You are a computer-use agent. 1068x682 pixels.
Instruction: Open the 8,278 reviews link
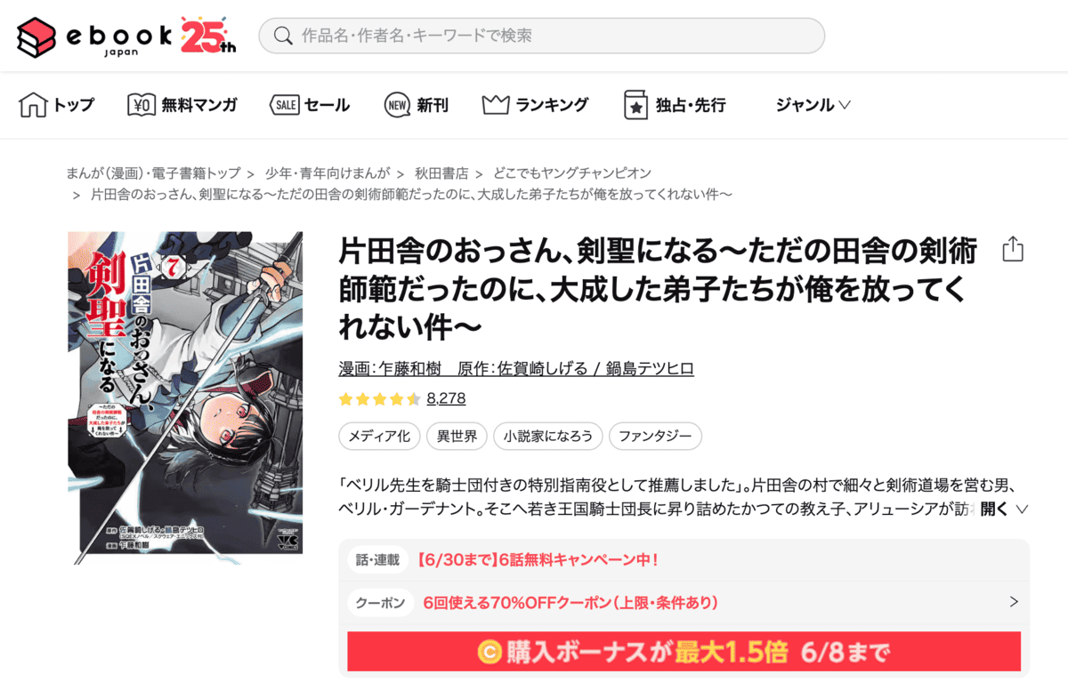pyautogui.click(x=446, y=398)
